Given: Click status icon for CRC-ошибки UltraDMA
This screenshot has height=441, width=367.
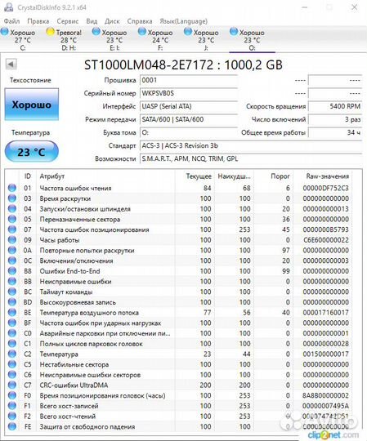Looking at the screenshot, I should (11, 385).
